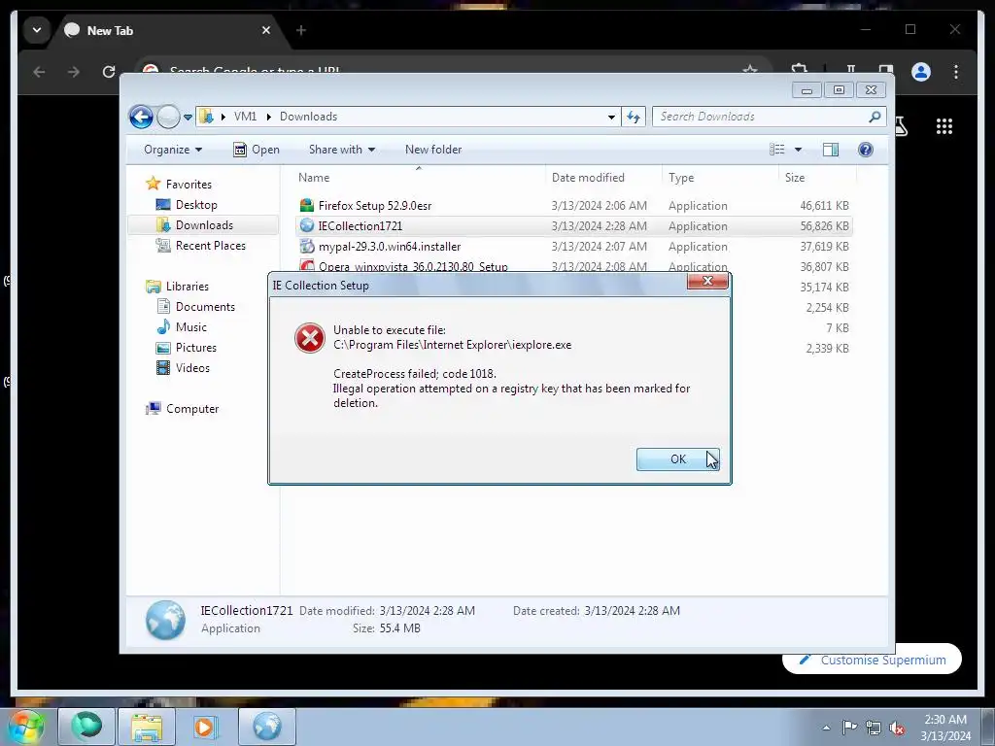The height and width of the screenshot is (746, 995).
Task: Click the muted volume tray icon
Action: [x=897, y=729]
